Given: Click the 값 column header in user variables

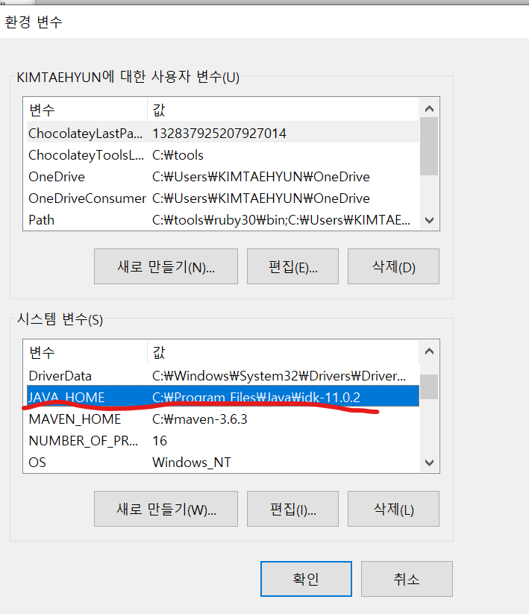Looking at the screenshot, I should [283, 110].
